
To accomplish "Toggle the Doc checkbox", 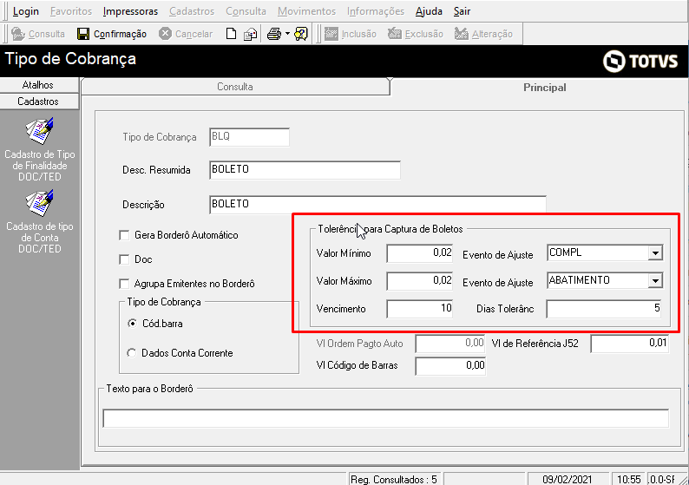I will click(124, 259).
